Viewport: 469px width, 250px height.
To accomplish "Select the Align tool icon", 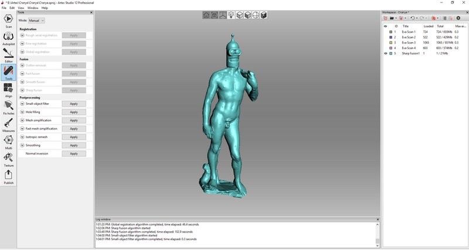I will [x=8, y=88].
